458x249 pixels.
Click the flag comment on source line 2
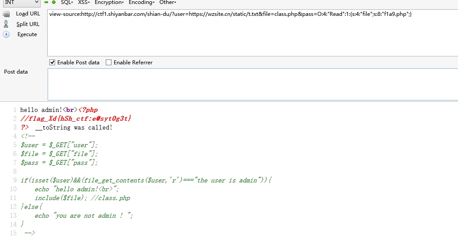[x=76, y=119]
